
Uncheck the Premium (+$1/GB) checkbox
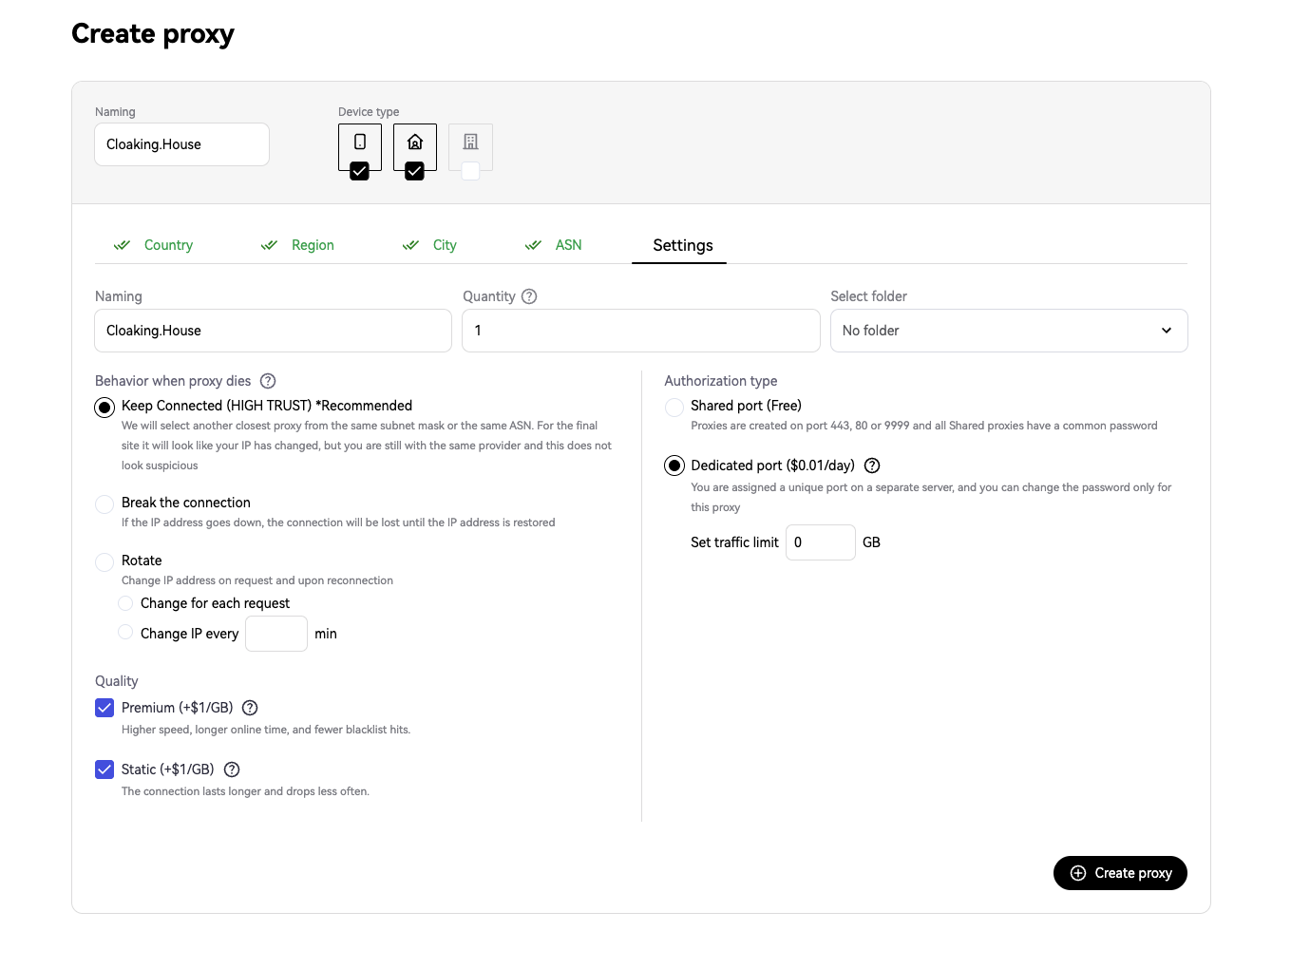pyautogui.click(x=104, y=708)
